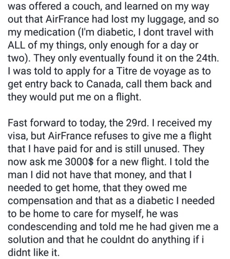Click the word "solution"
230x259 pixels.
[26, 239]
